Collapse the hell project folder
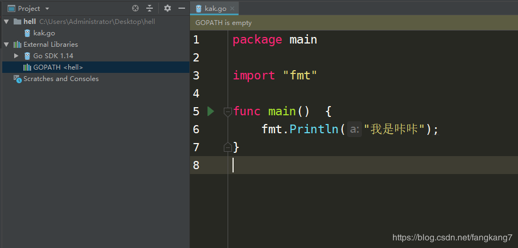The height and width of the screenshot is (248, 518). point(6,22)
